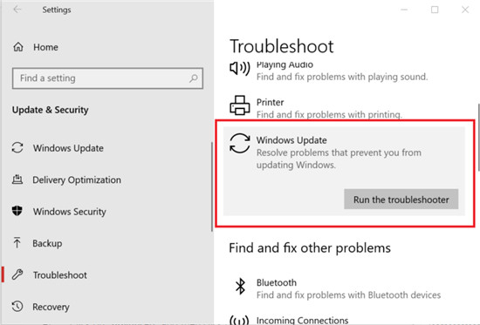The width and height of the screenshot is (480, 325).
Task: Click the Bluetooth symbol icon
Action: pyautogui.click(x=240, y=287)
